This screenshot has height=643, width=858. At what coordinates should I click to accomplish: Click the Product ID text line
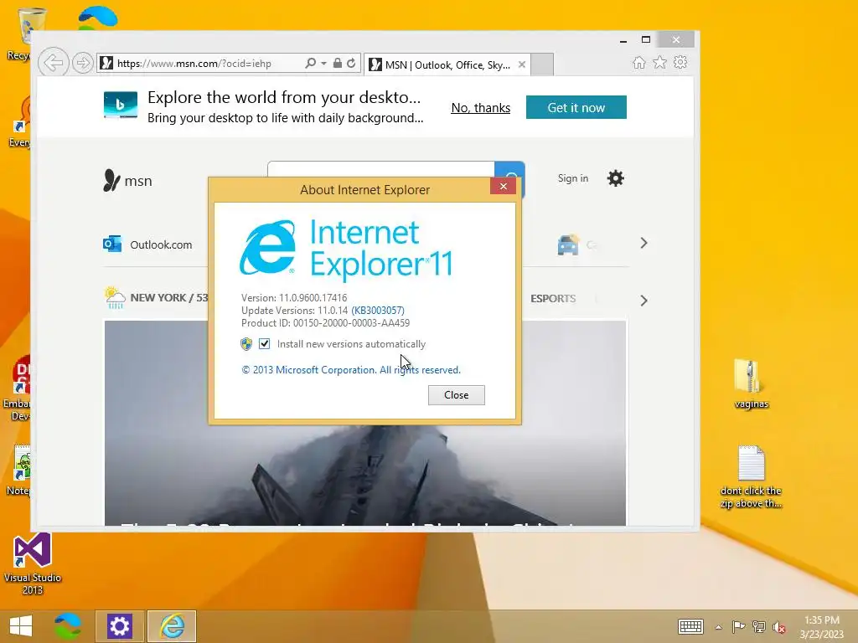pos(325,323)
